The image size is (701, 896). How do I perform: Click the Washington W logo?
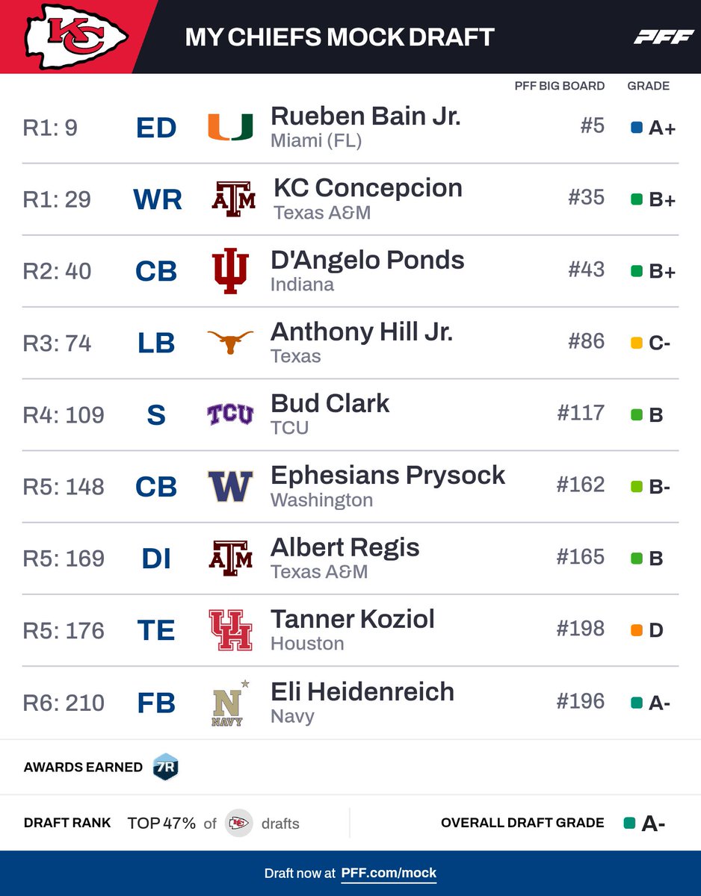(x=230, y=485)
